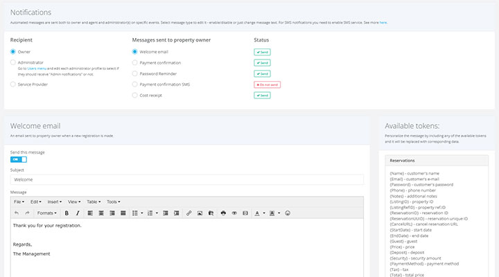Align message text left
Screen dimensions: 499x277
point(90,213)
